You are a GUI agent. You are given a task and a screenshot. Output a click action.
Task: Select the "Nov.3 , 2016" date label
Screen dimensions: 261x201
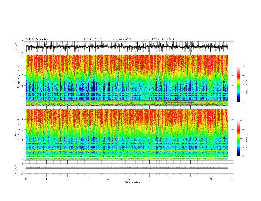[92, 39]
